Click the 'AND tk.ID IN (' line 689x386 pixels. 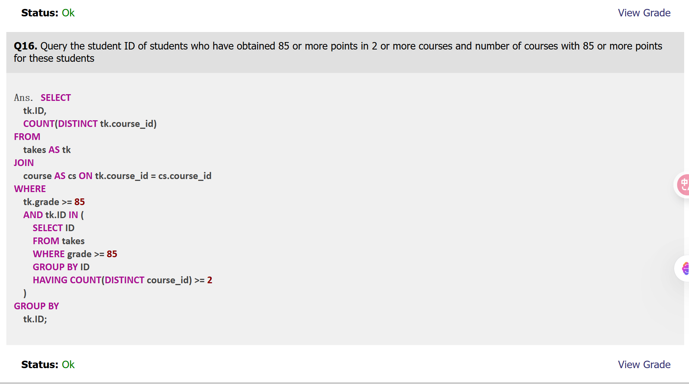(54, 215)
